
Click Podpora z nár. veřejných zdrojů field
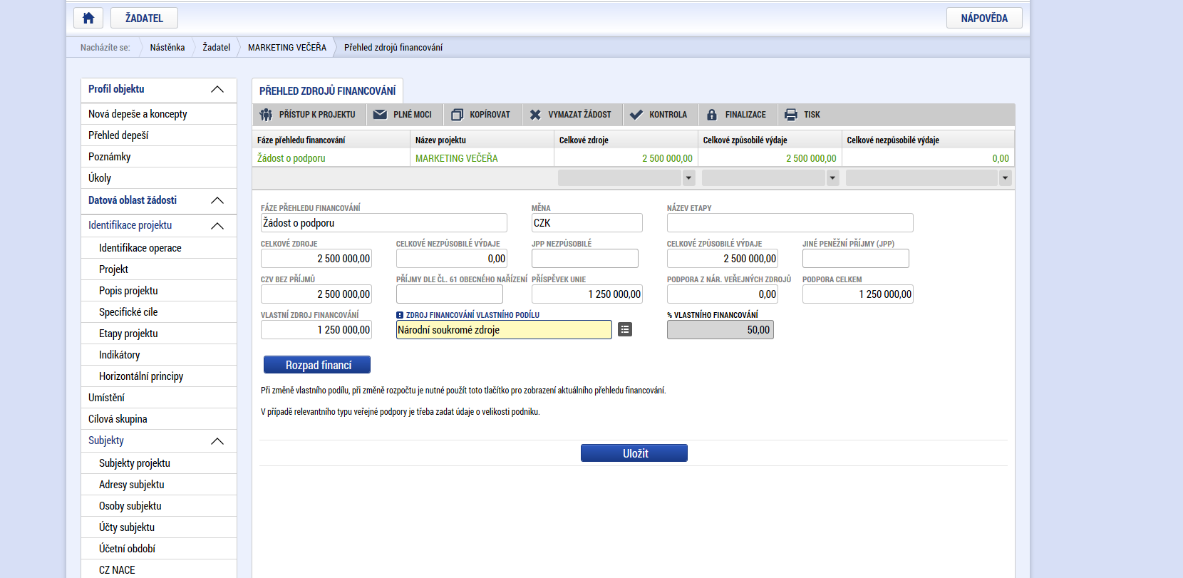tap(723, 294)
